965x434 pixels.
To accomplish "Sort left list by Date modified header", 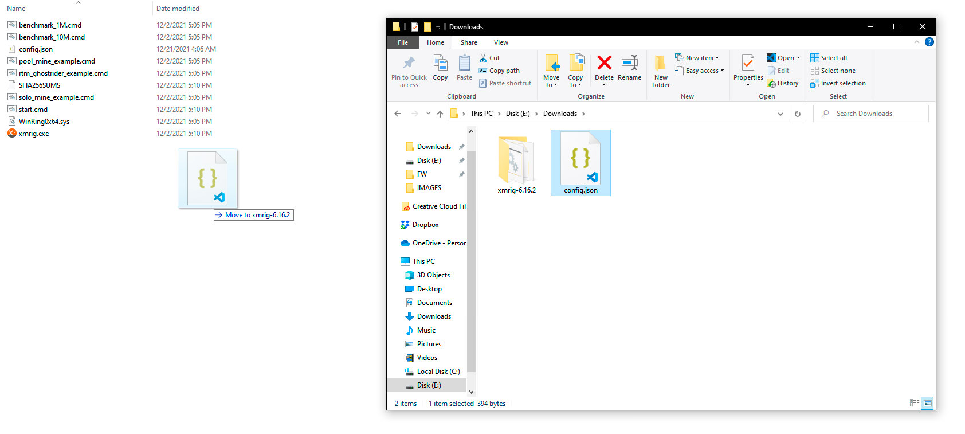I will click(178, 9).
